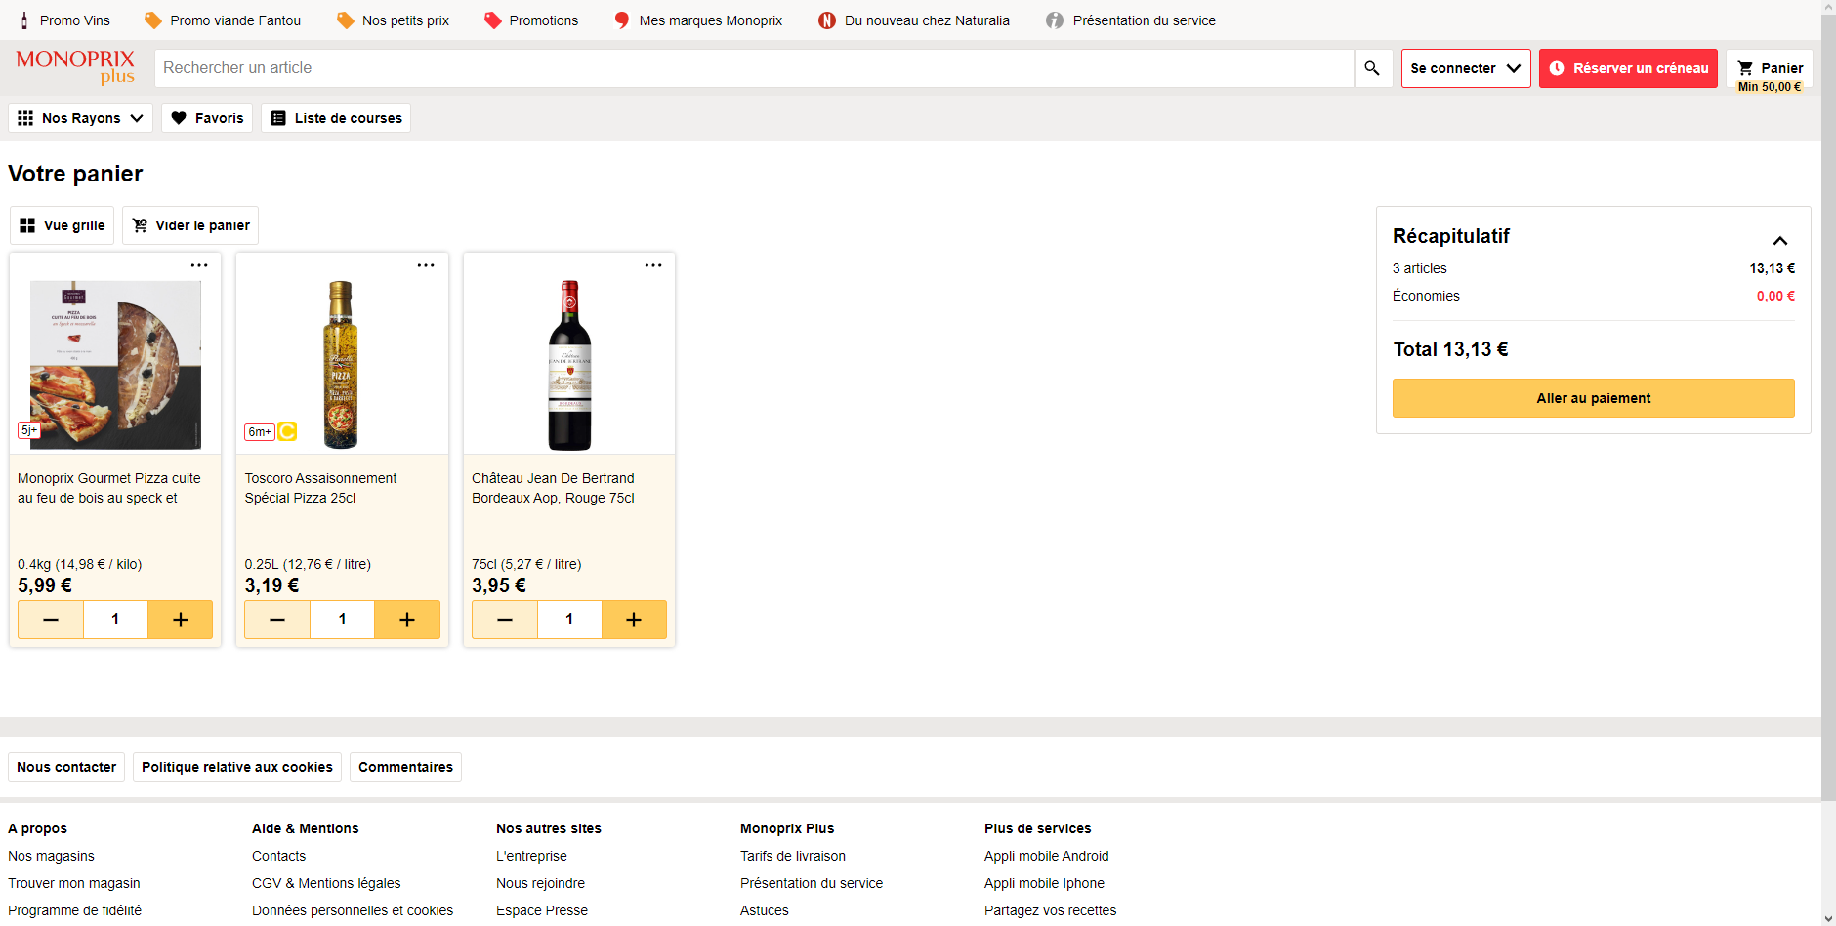1836x926 pixels.
Task: Open Tarifs de livraison link
Action: point(793,856)
